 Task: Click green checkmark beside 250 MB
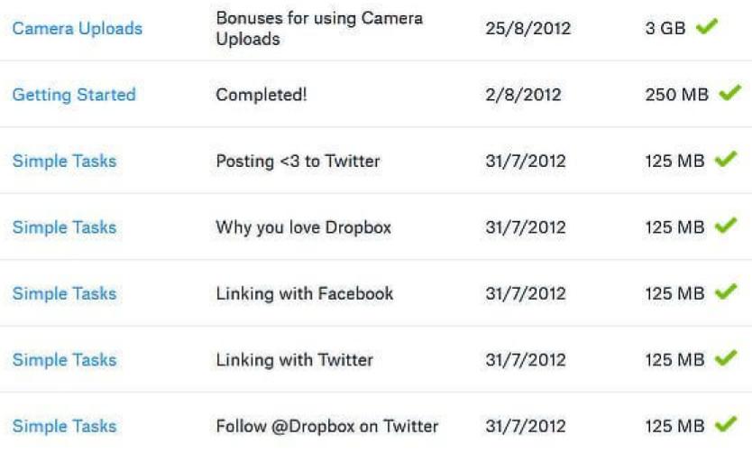730,92
